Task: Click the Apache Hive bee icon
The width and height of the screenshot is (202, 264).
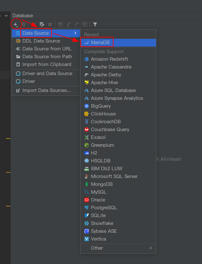Action: coord(87,83)
